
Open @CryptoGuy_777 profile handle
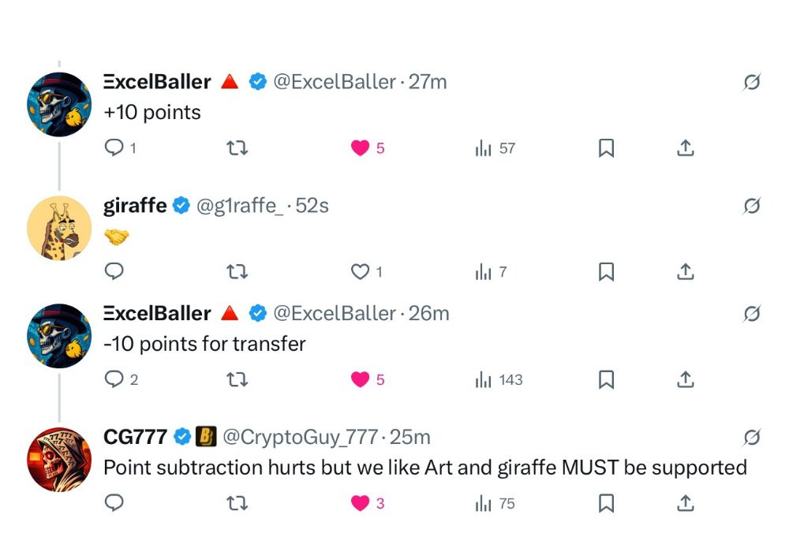click(x=300, y=437)
